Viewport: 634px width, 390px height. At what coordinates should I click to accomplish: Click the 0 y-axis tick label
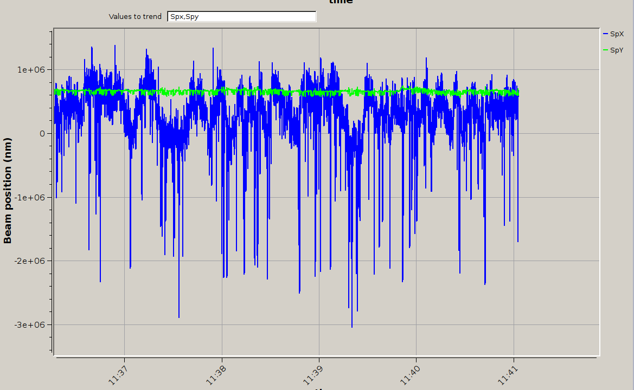[x=43, y=134]
